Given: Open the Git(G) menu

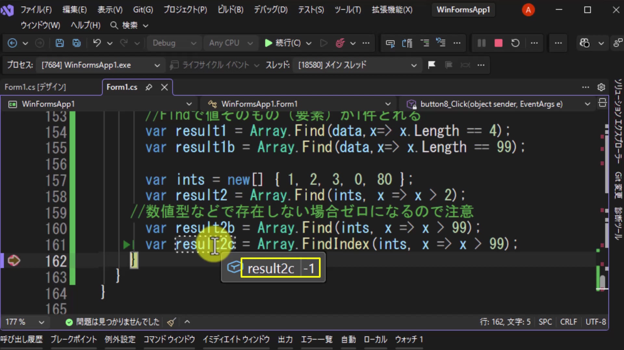Looking at the screenshot, I should [143, 10].
